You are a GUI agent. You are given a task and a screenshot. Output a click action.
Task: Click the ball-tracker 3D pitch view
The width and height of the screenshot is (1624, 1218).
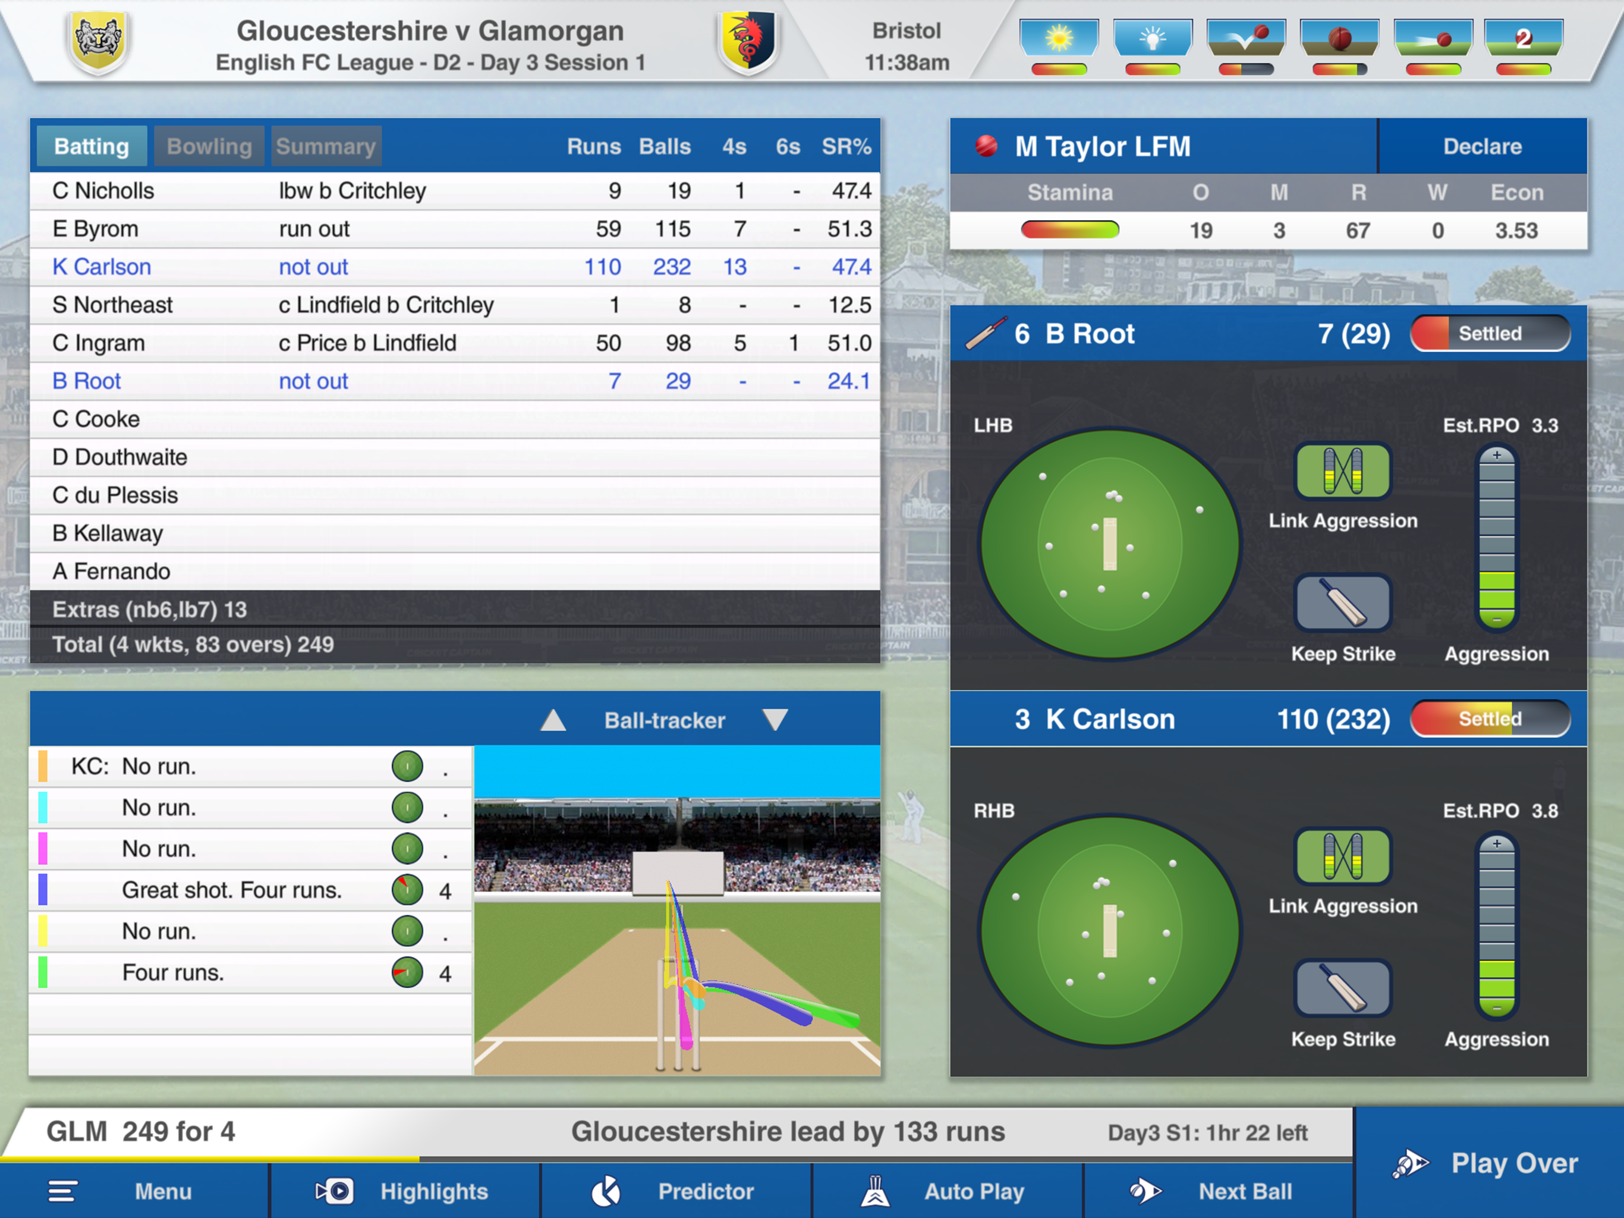[677, 910]
